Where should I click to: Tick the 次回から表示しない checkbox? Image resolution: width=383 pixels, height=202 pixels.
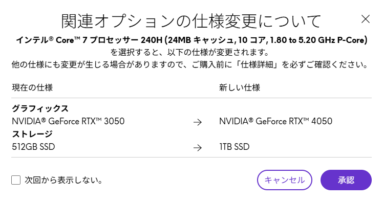pos(16,181)
